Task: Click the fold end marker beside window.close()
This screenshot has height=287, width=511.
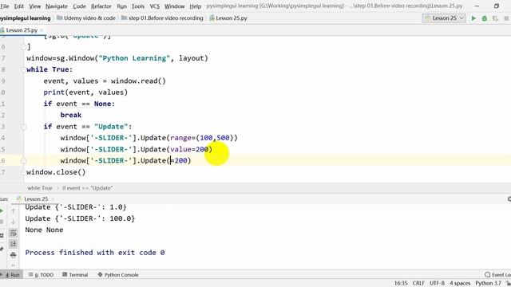Action: pyautogui.click(x=23, y=172)
